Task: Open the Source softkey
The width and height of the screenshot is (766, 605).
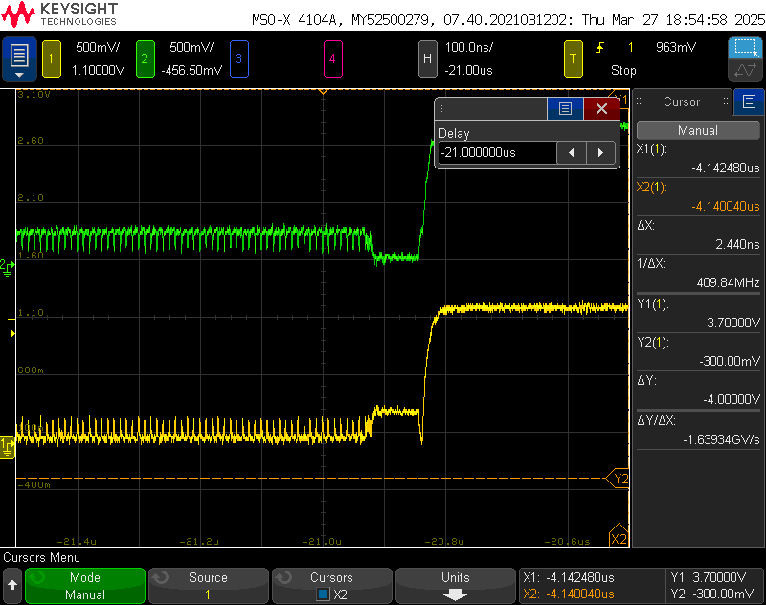Action: (209, 586)
